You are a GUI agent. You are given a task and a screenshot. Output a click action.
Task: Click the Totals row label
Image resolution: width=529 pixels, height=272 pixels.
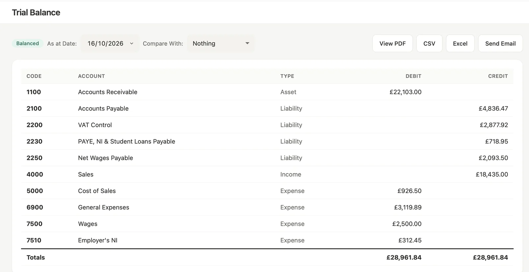pos(36,257)
